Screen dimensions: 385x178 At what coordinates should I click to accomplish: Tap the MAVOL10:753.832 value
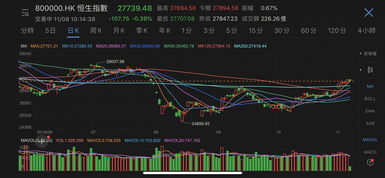[142, 140]
